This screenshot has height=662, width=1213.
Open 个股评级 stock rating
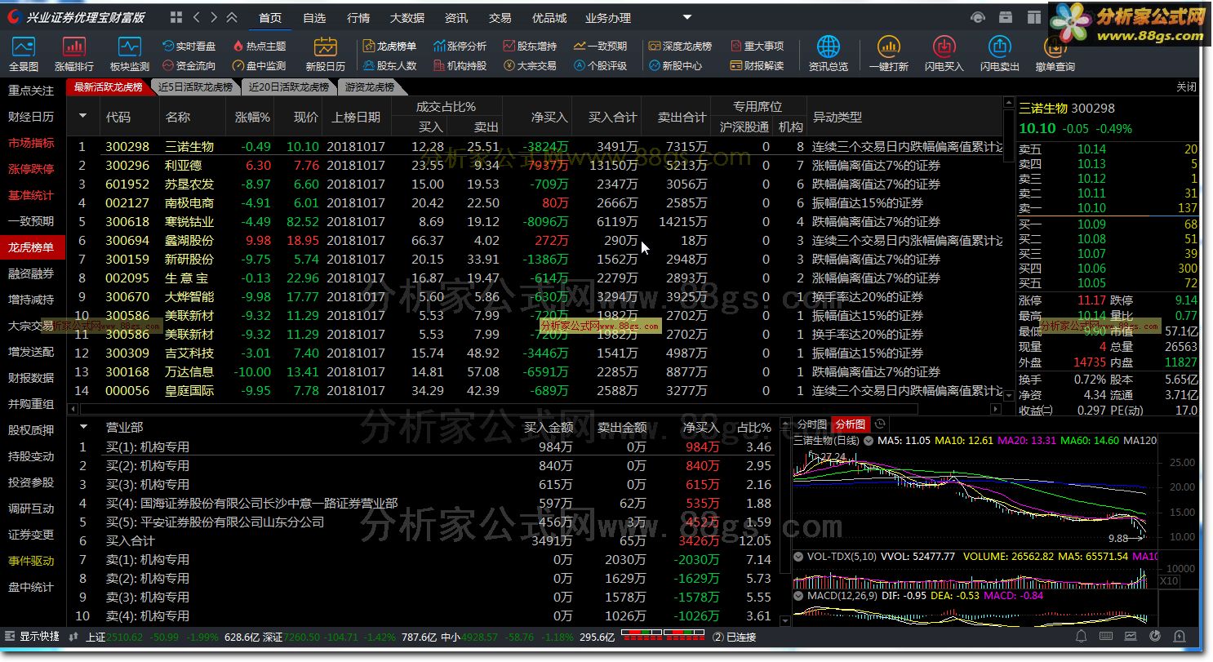pos(601,65)
